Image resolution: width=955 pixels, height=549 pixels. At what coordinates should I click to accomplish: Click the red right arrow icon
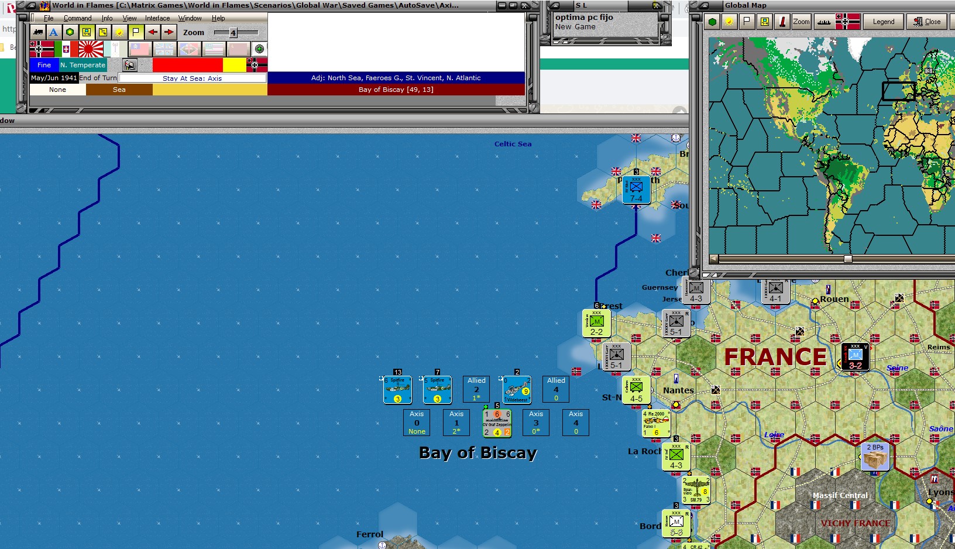pyautogui.click(x=169, y=32)
